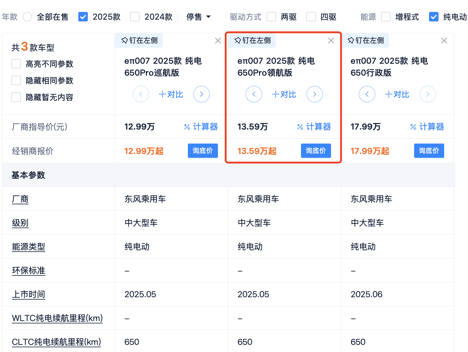
Task: Click previous arrow under 650Pro巡航版
Action: pos(141,94)
